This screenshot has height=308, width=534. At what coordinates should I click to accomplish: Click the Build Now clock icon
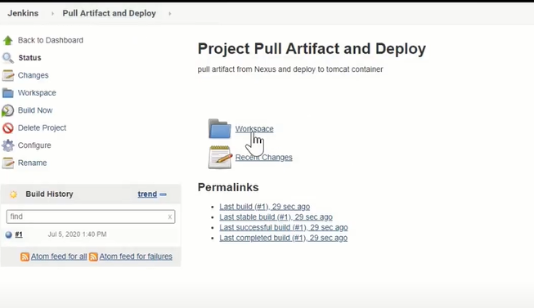pyautogui.click(x=8, y=110)
